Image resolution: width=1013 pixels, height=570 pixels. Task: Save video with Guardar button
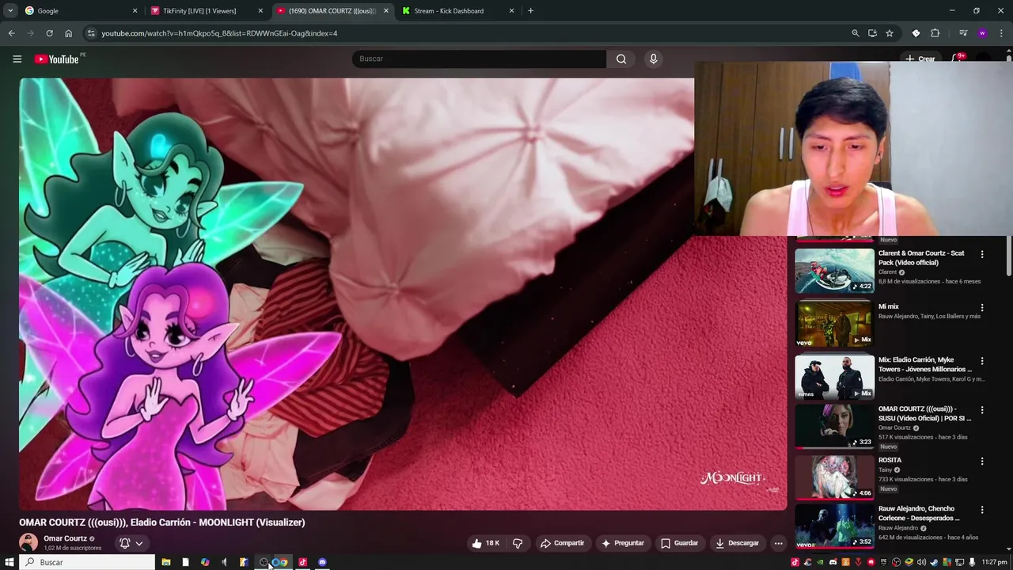tap(679, 543)
